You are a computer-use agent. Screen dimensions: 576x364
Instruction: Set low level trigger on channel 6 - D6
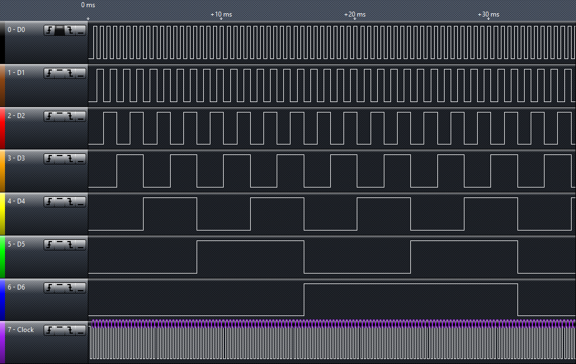click(x=81, y=288)
